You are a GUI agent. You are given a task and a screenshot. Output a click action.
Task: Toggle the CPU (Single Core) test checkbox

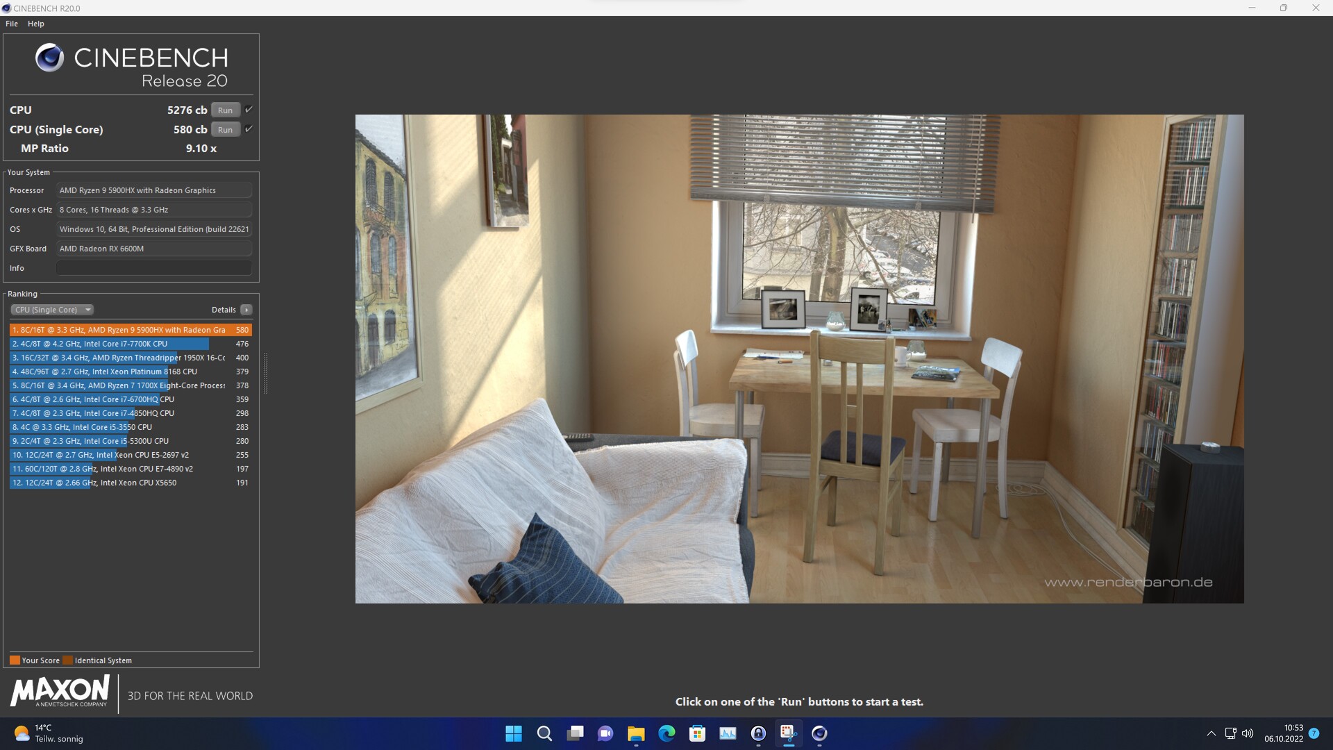(x=249, y=129)
